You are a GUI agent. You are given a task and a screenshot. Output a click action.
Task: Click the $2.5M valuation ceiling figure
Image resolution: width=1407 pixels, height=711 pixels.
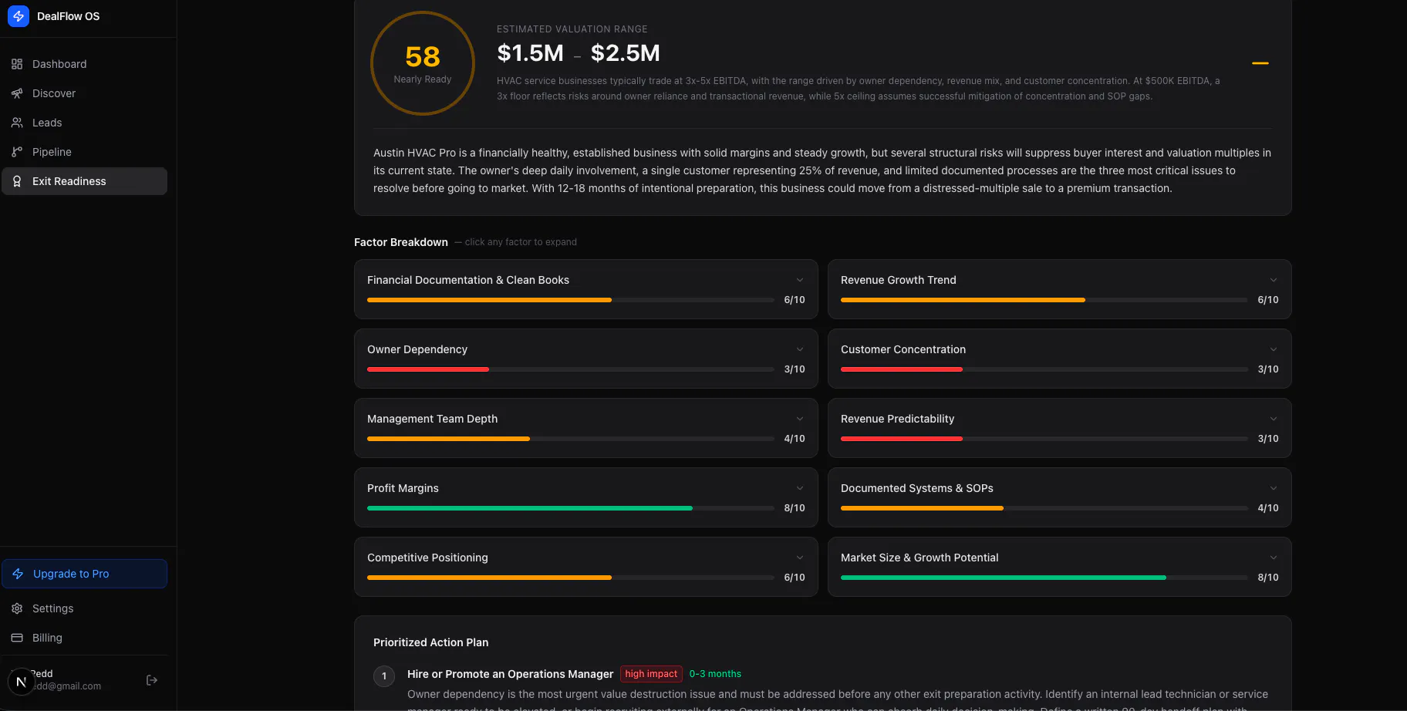coord(626,53)
